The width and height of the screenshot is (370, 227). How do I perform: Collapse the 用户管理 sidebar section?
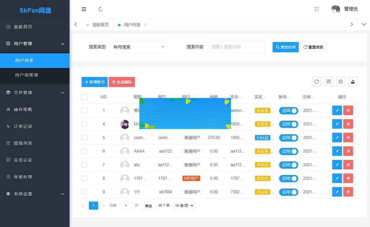pyautogui.click(x=35, y=44)
